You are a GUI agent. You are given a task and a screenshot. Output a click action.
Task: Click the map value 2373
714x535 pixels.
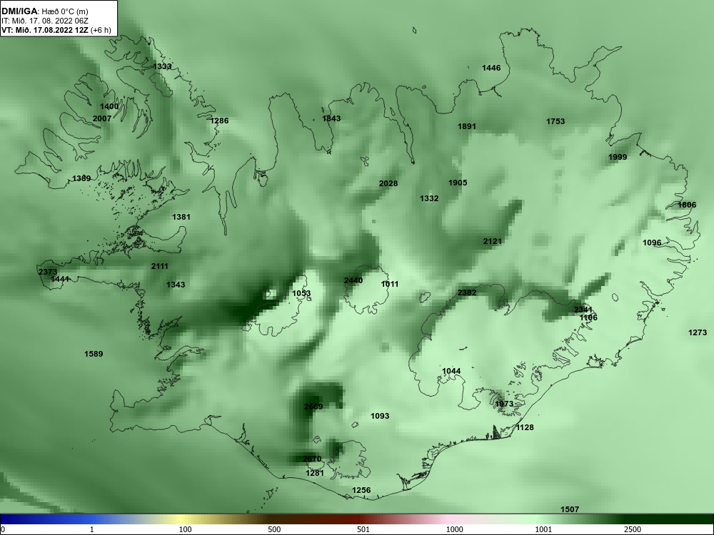pos(48,272)
